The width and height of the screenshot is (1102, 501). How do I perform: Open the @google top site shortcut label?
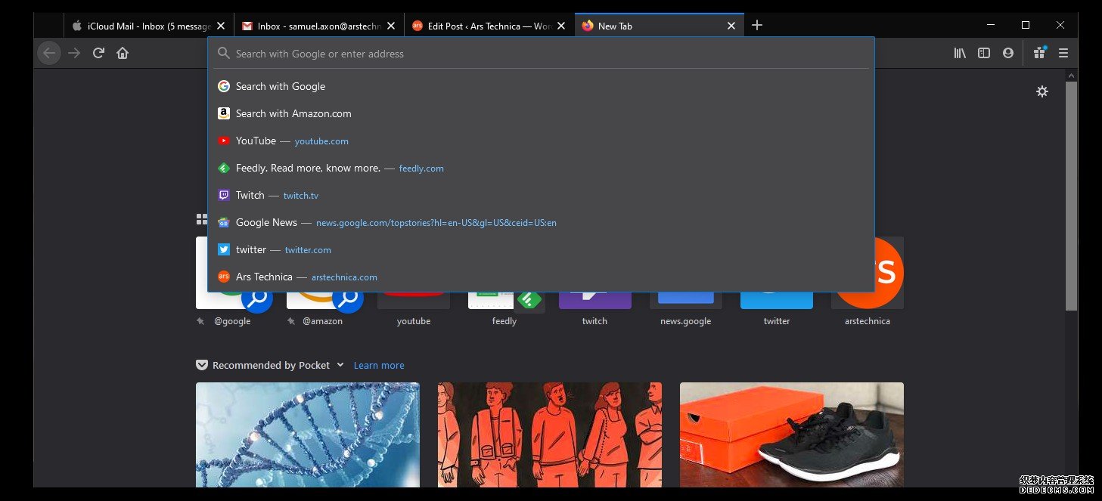pos(232,321)
